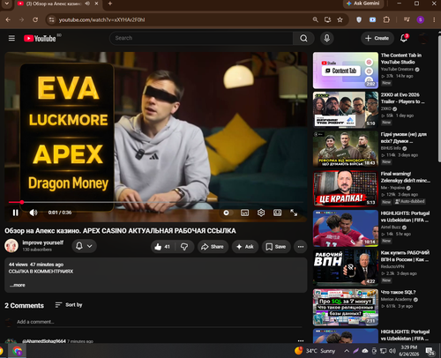The width and height of the screenshot is (441, 358).
Task: Click Ask Gemini button
Action: pos(363,4)
